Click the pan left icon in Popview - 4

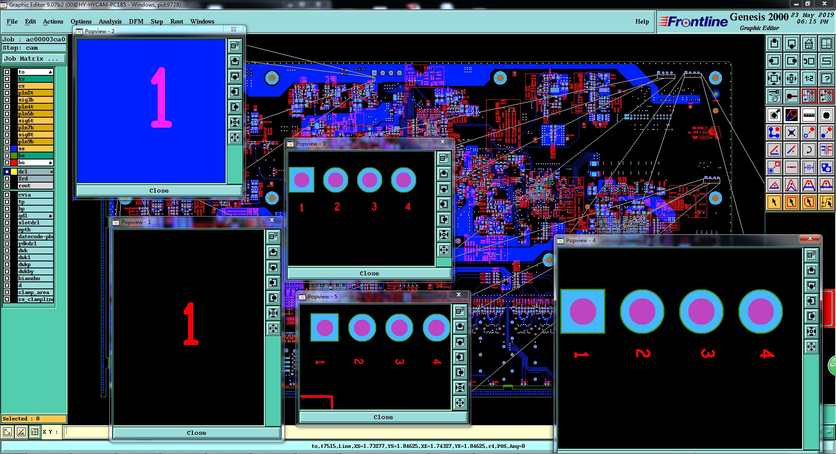pos(811,301)
